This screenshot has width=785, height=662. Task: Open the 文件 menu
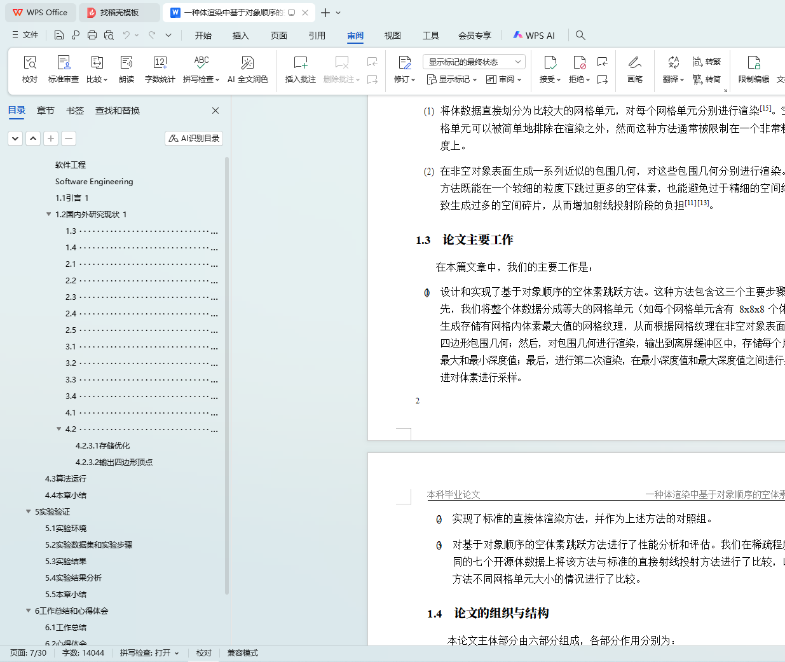pos(25,35)
